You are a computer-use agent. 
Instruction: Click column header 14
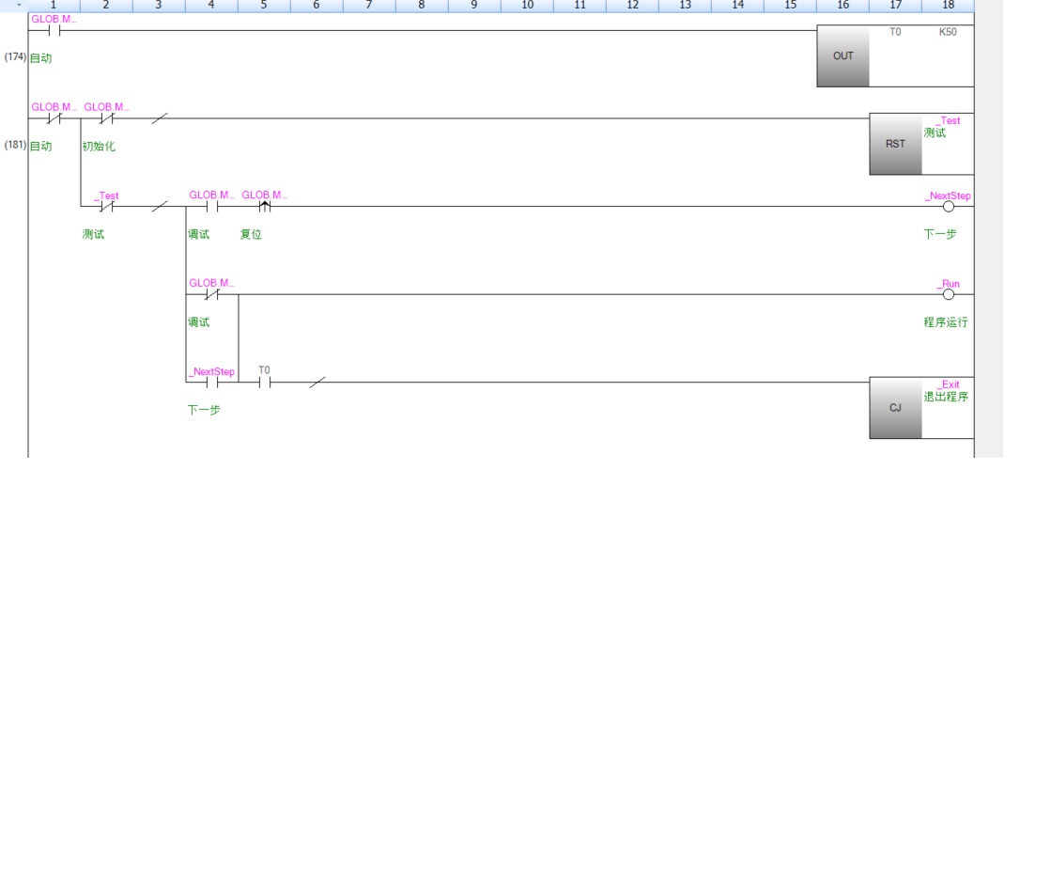pos(737,6)
